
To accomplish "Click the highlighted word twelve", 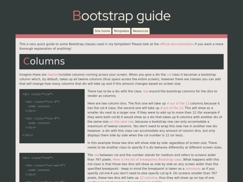I will click(x=53, y=75).
